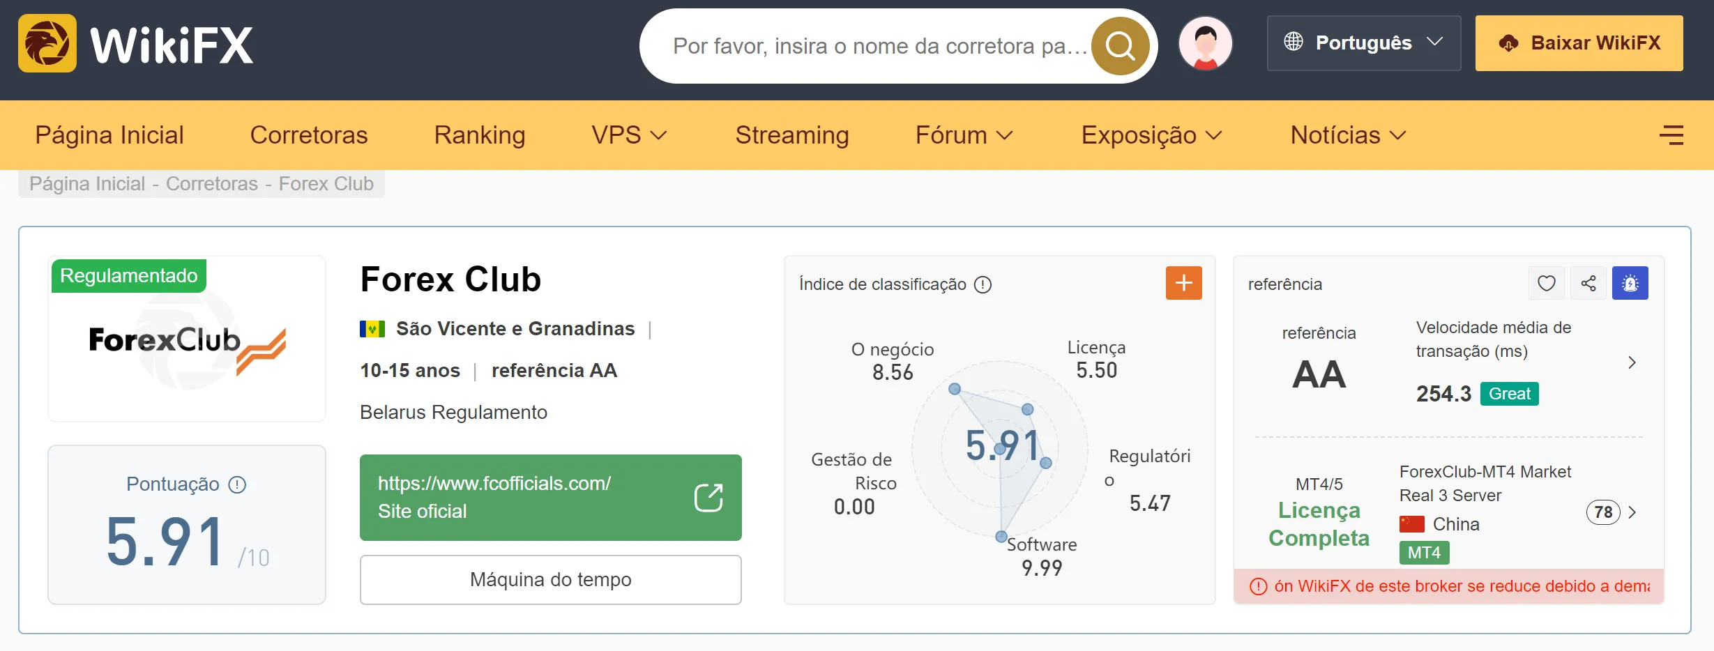
Task: Open the Ranking menu item
Action: [x=480, y=135]
